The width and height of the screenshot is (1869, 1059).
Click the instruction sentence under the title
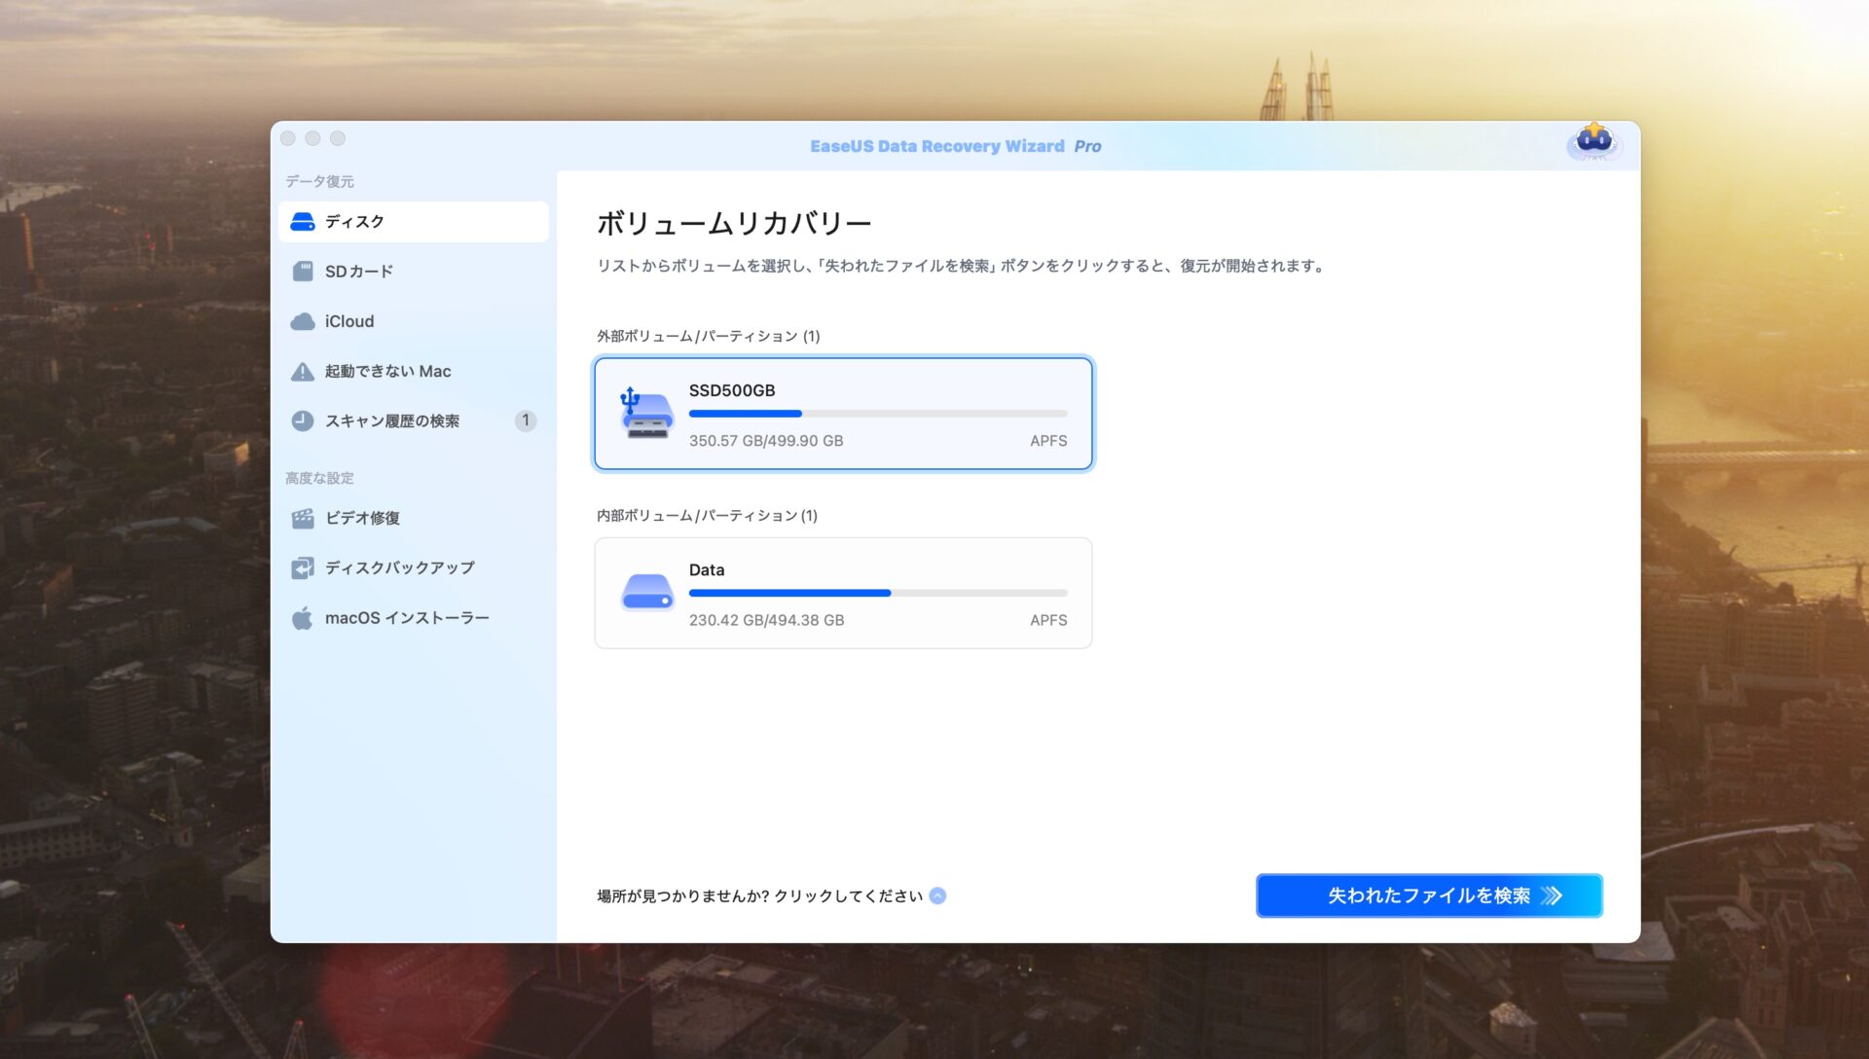point(962,267)
